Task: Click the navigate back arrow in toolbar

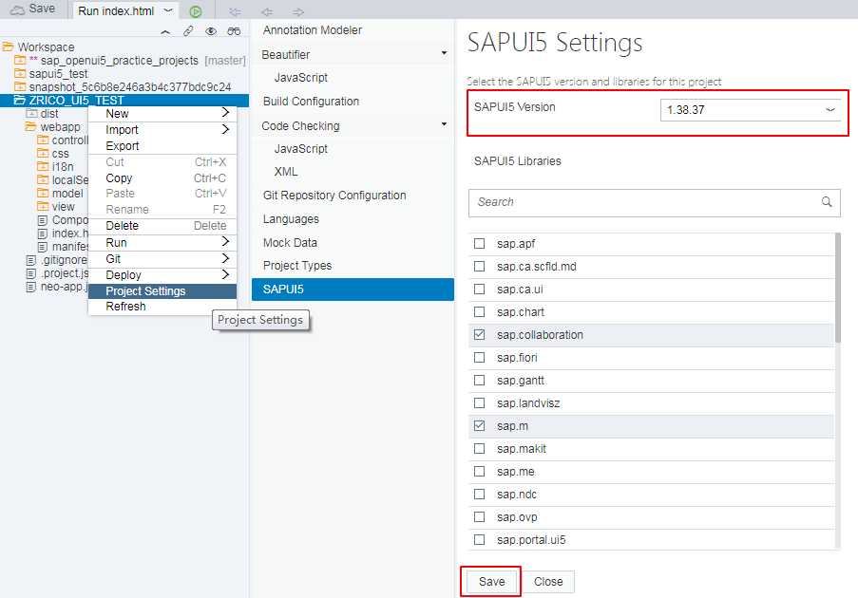Action: 267,11
